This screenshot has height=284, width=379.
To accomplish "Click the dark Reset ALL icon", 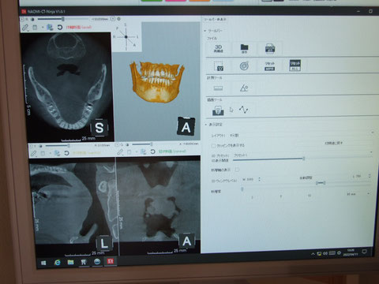I will 295,65.
